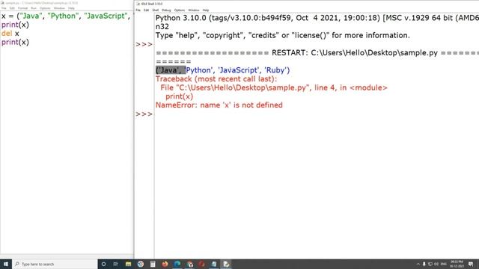Click the first print(x) line in the editor
Image resolution: width=479 pixels, height=269 pixels.
pos(15,25)
